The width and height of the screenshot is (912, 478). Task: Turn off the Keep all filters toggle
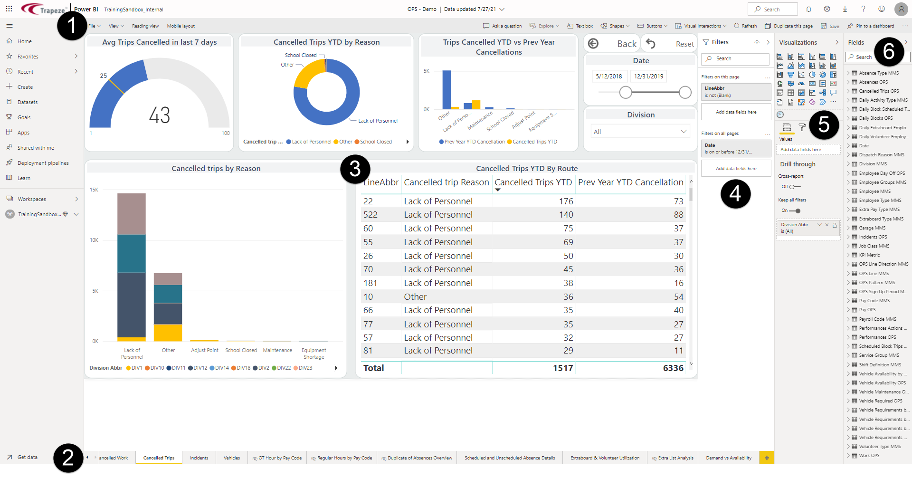tap(797, 210)
